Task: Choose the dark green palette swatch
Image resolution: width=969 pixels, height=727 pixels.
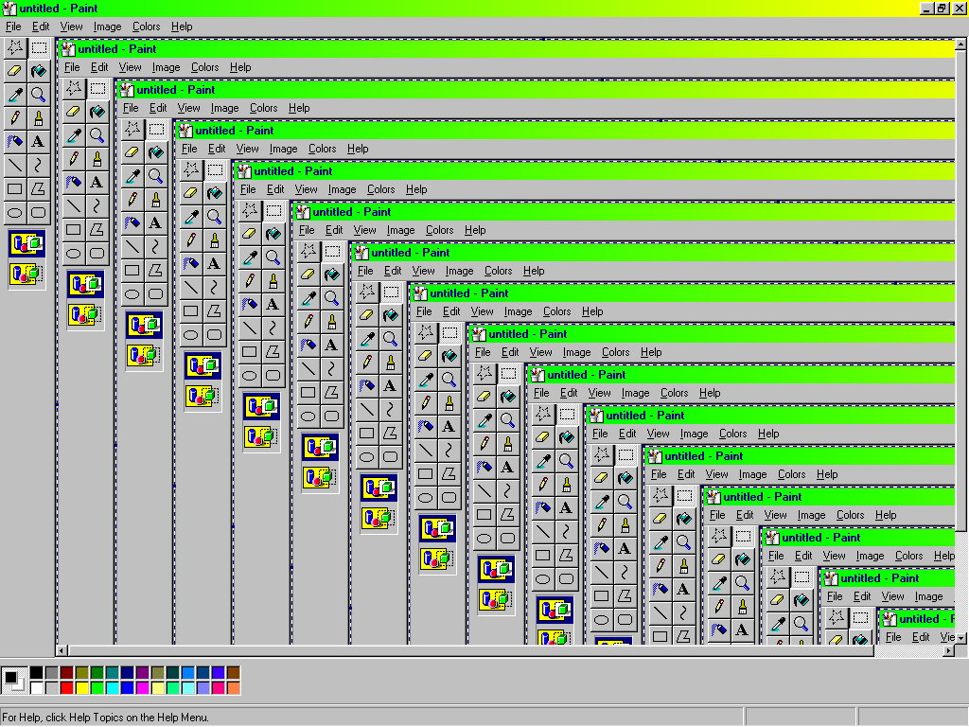Action: [97, 673]
